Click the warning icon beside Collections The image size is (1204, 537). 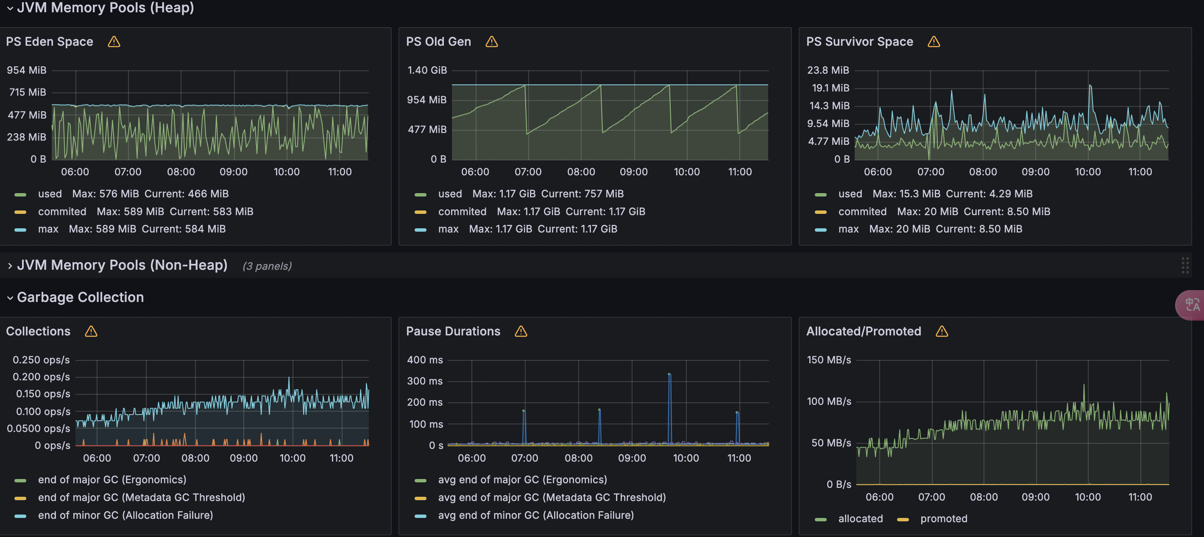coord(91,331)
